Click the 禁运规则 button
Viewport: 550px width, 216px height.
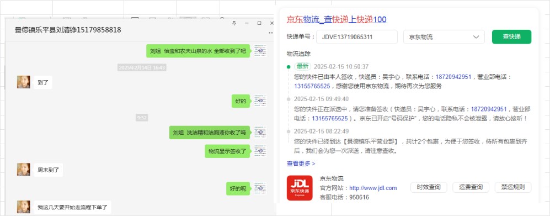pos(513,187)
